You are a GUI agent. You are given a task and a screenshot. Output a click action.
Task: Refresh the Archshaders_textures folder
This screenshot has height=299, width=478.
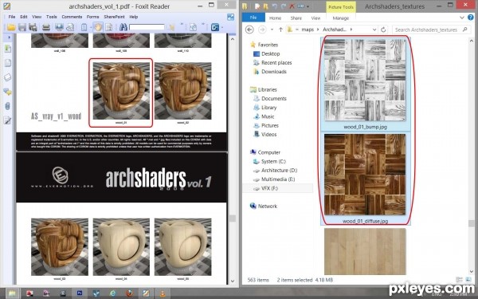pos(383,30)
